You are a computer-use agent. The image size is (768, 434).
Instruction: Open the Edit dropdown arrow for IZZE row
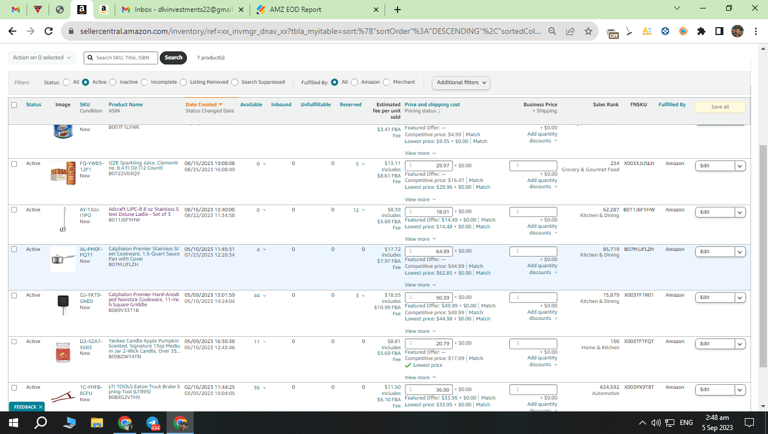740,166
